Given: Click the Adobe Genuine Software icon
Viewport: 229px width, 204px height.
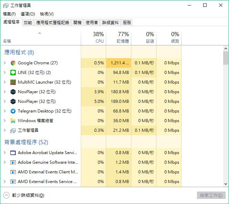Looking at the screenshot, I should 13,162.
